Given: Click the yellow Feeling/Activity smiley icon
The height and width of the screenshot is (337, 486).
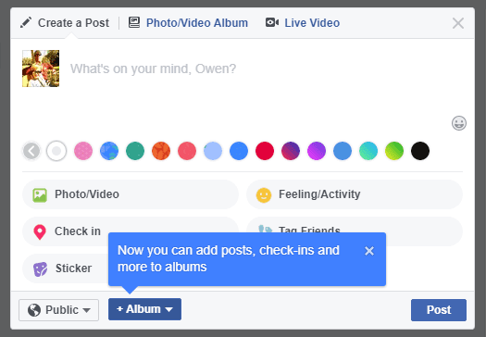Looking at the screenshot, I should (x=264, y=195).
